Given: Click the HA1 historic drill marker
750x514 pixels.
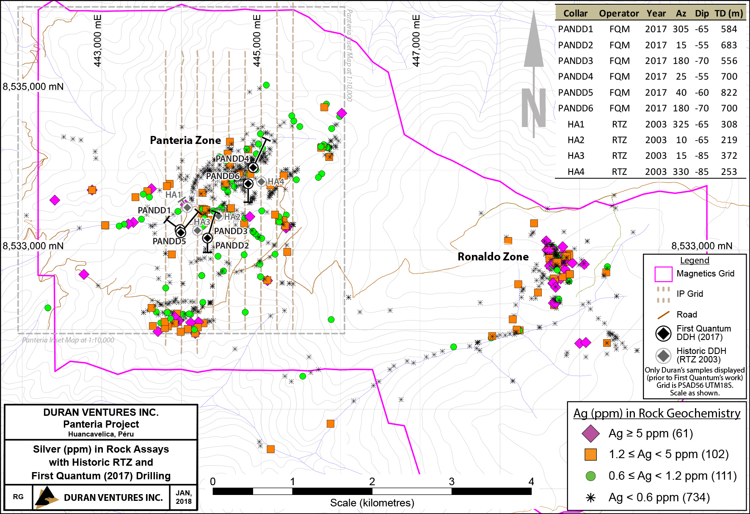Looking at the screenshot, I should 187,207.
